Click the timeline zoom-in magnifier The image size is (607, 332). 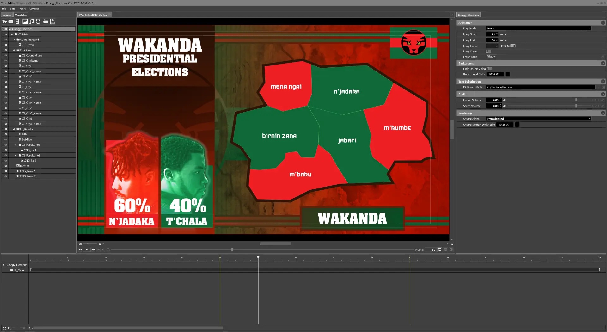point(29,328)
